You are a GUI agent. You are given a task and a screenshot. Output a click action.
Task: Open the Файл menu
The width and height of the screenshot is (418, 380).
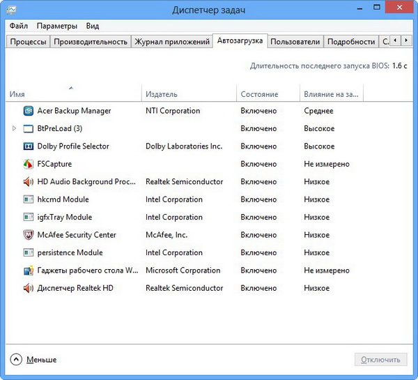tap(19, 26)
